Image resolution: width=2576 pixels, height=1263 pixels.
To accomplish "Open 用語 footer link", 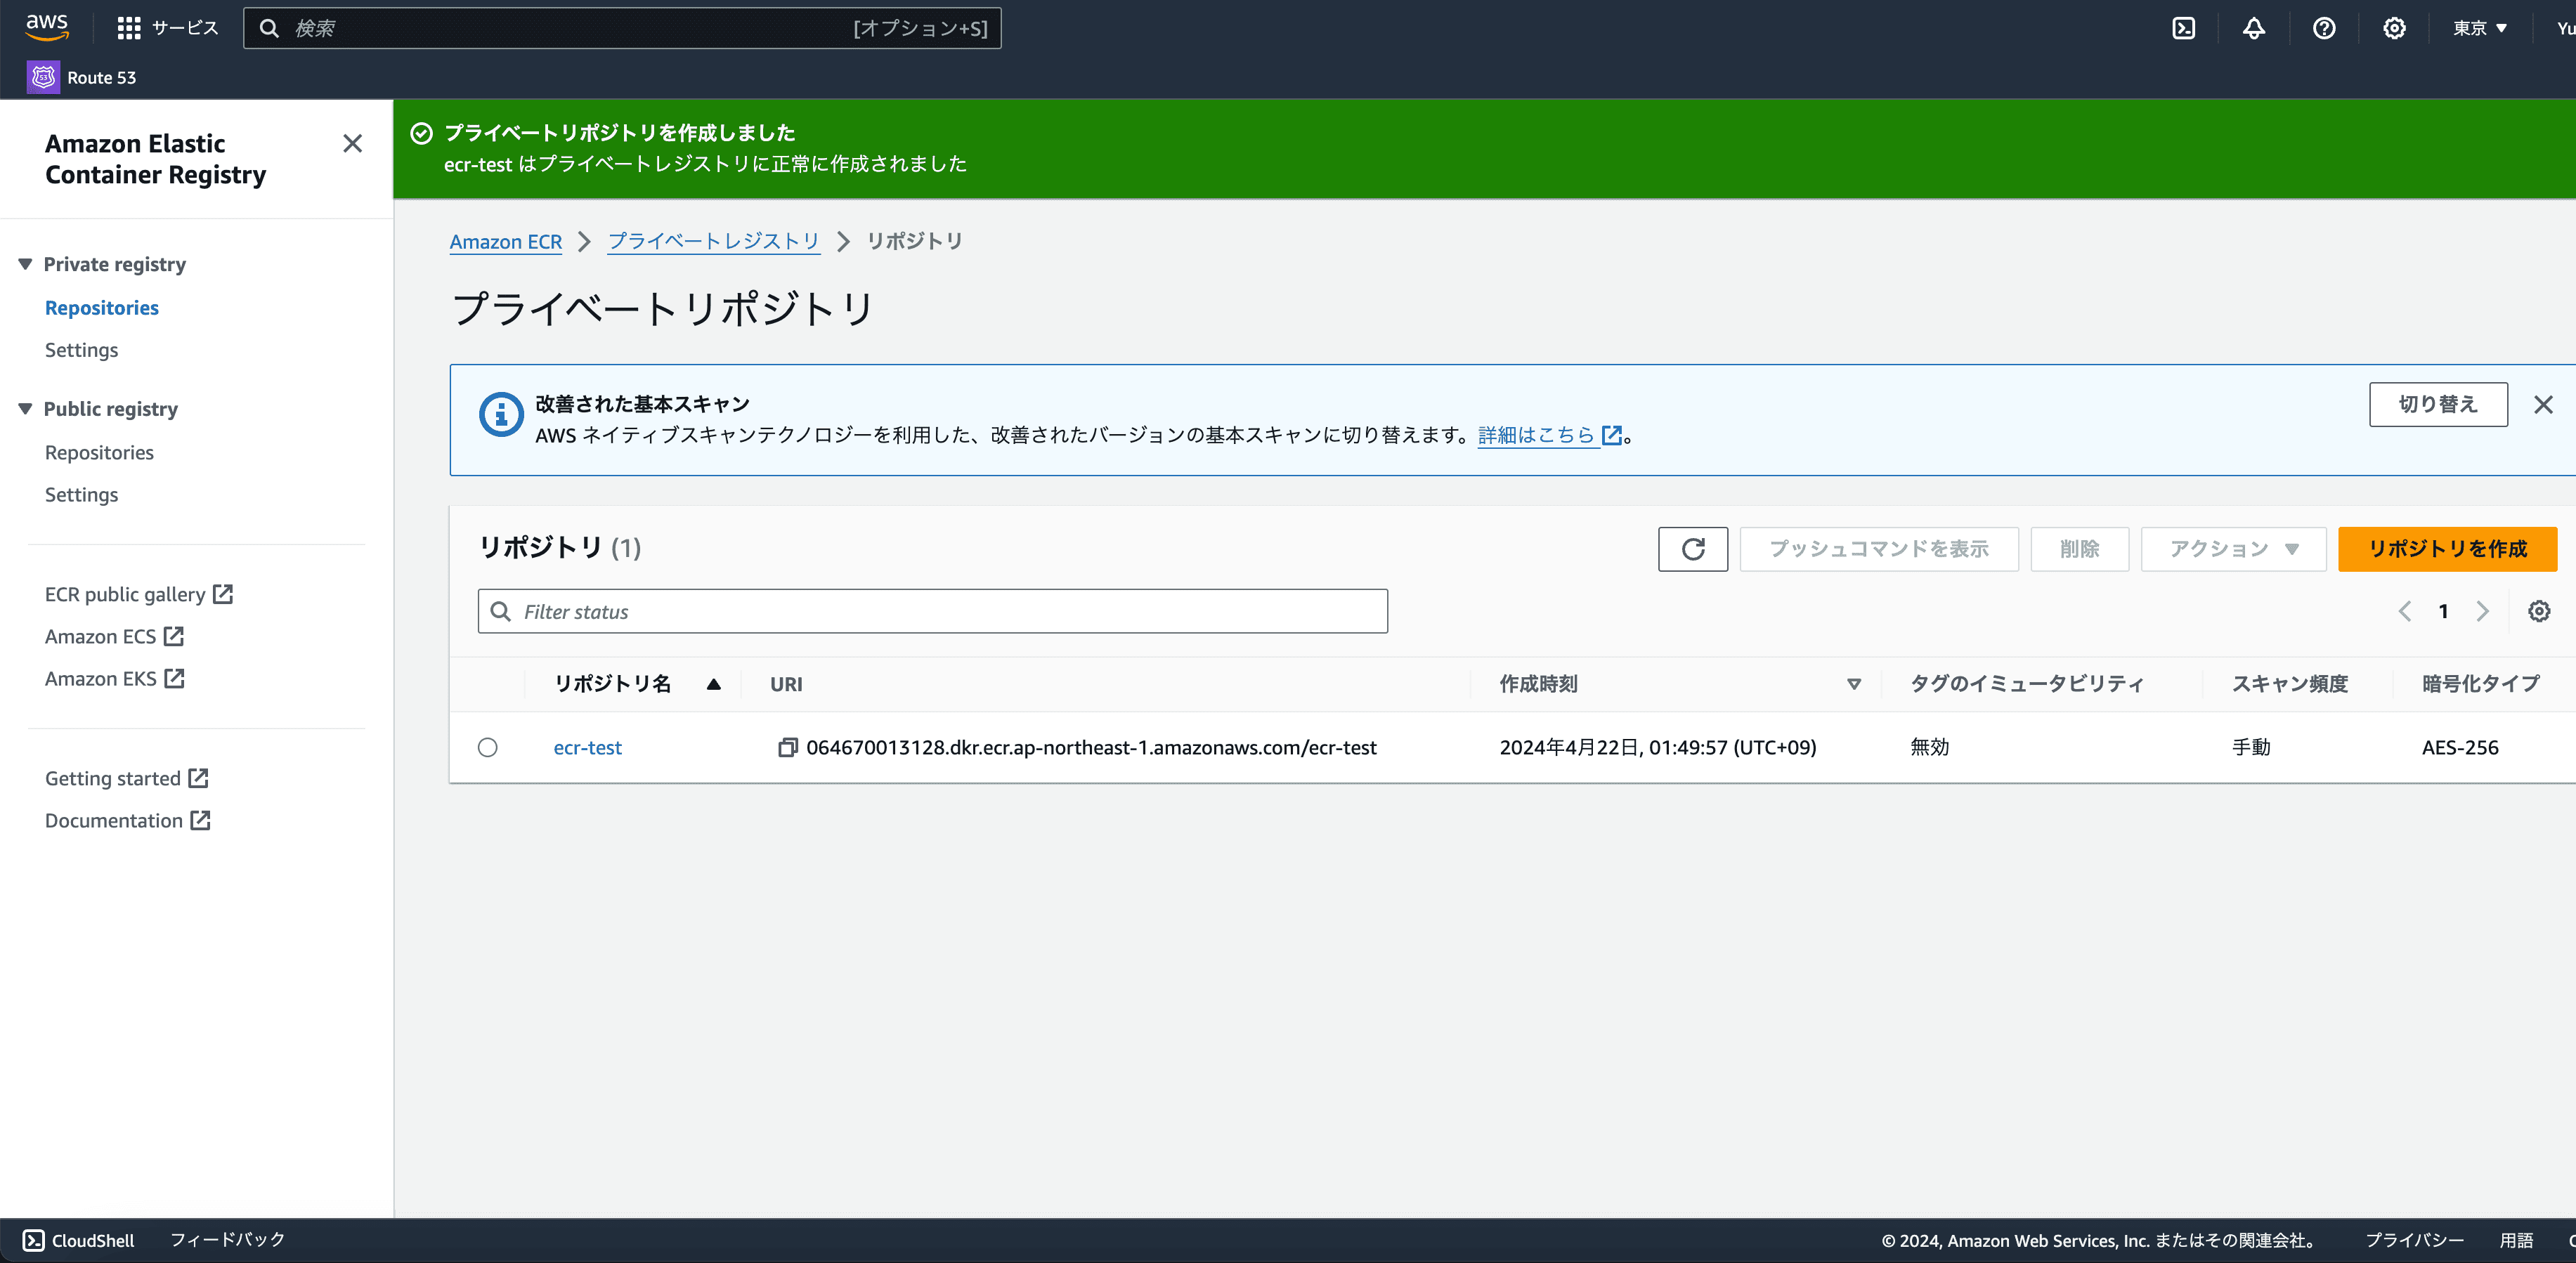I will (x=2516, y=1240).
